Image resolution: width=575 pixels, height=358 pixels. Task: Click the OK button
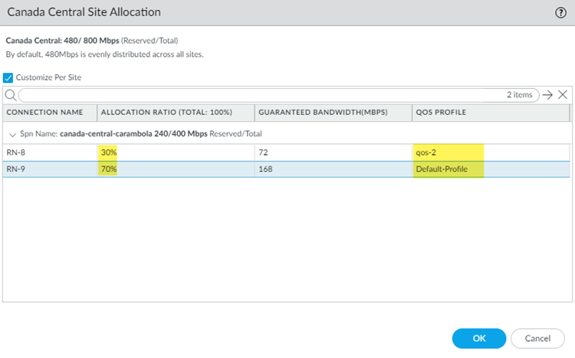click(x=478, y=338)
